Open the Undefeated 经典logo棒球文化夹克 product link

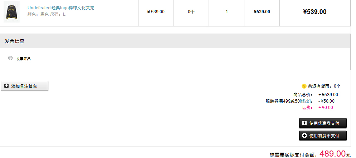pyautogui.click(x=61, y=8)
